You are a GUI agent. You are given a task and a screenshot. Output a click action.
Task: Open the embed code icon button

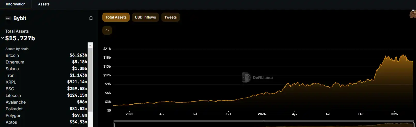(x=107, y=30)
